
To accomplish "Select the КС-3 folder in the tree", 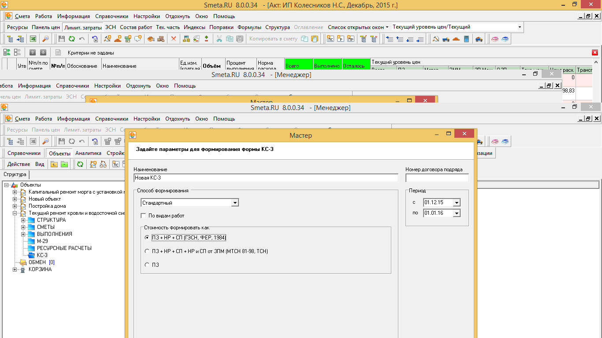I will [42, 255].
